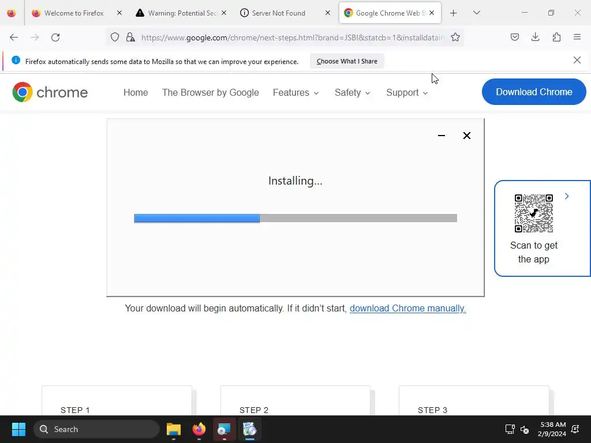Click the Installing... status text

[295, 181]
